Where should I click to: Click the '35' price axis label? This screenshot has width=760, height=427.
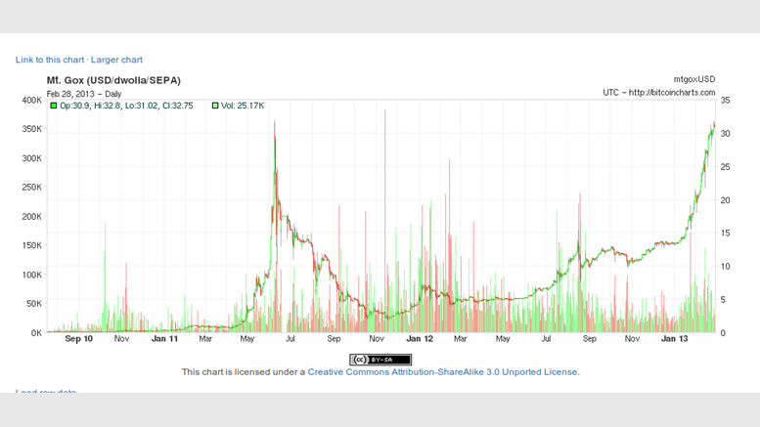click(725, 101)
